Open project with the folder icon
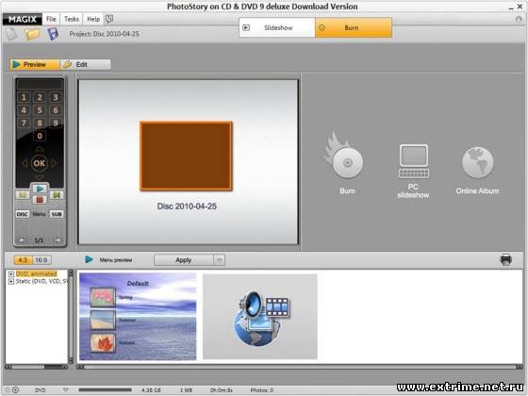 (32, 34)
